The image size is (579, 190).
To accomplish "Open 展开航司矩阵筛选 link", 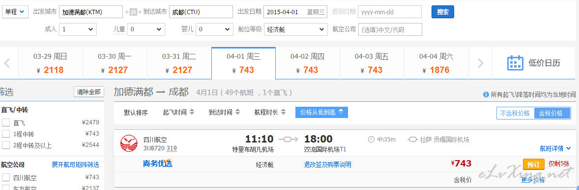I will [x=75, y=165].
